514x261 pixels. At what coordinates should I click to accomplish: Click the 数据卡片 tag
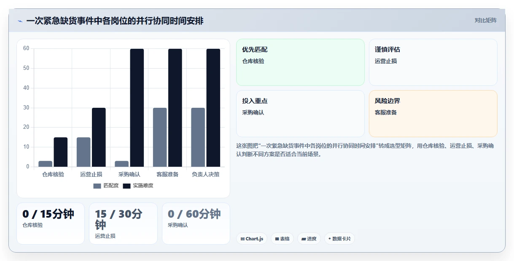coord(339,239)
